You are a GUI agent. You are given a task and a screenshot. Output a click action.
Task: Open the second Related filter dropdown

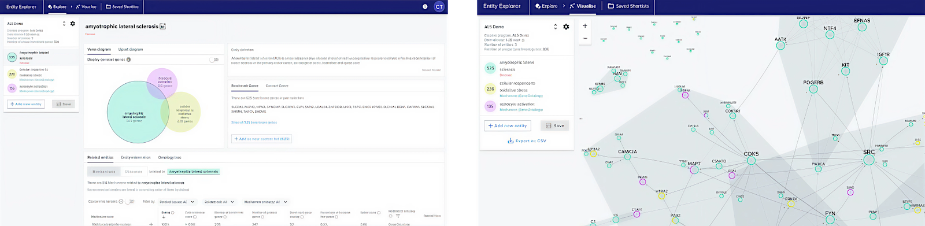[219, 202]
